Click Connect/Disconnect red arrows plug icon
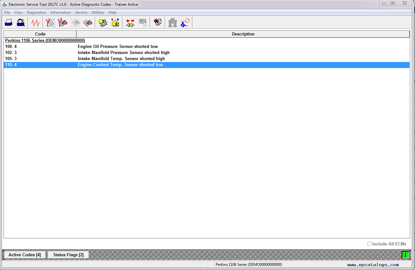The image size is (415, 270). point(130,23)
